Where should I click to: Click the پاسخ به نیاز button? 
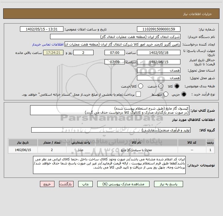[x=168, y=184]
